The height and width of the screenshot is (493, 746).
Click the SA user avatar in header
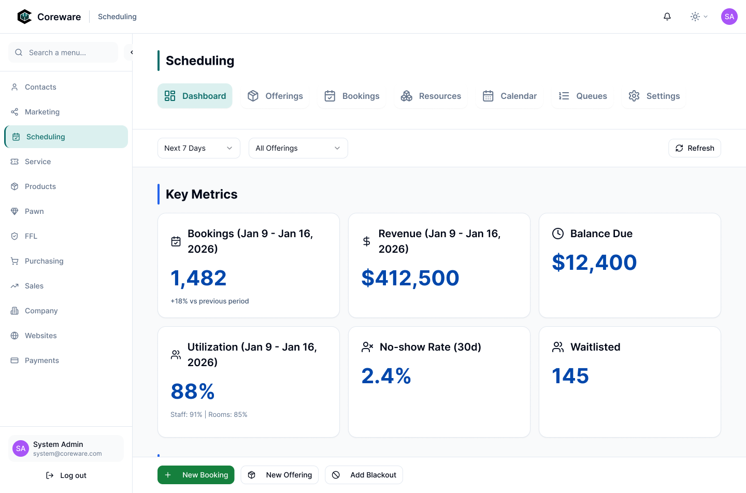pos(729,17)
